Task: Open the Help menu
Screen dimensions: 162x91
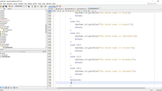Action: (x=54, y=4)
